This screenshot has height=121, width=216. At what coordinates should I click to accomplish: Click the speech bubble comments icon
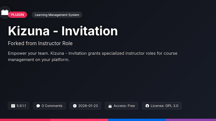[38, 106]
